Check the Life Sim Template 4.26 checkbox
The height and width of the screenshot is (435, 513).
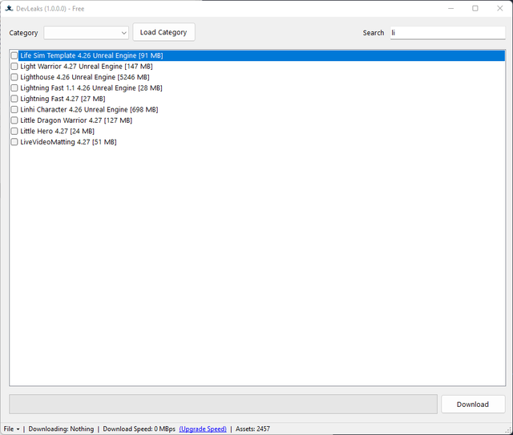(x=14, y=55)
